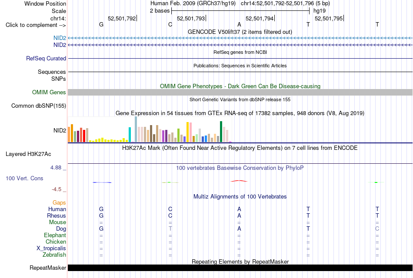Viewport: 413px width, 278px height.
Task: Click the RefSeq Curated track label
Action: tap(46, 59)
